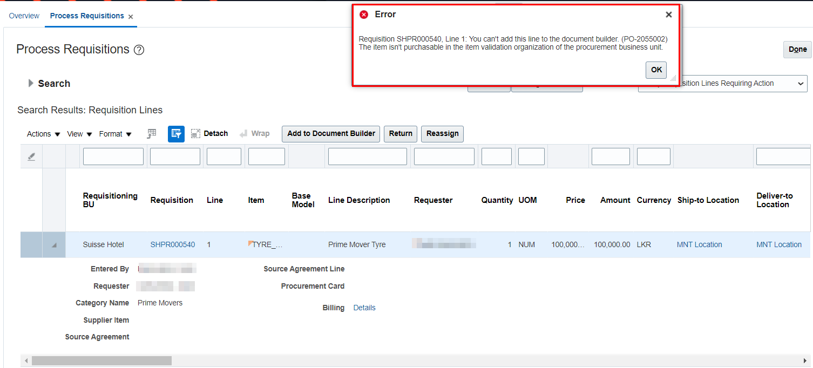Open the MNT Location deliver-to link

[x=779, y=244]
